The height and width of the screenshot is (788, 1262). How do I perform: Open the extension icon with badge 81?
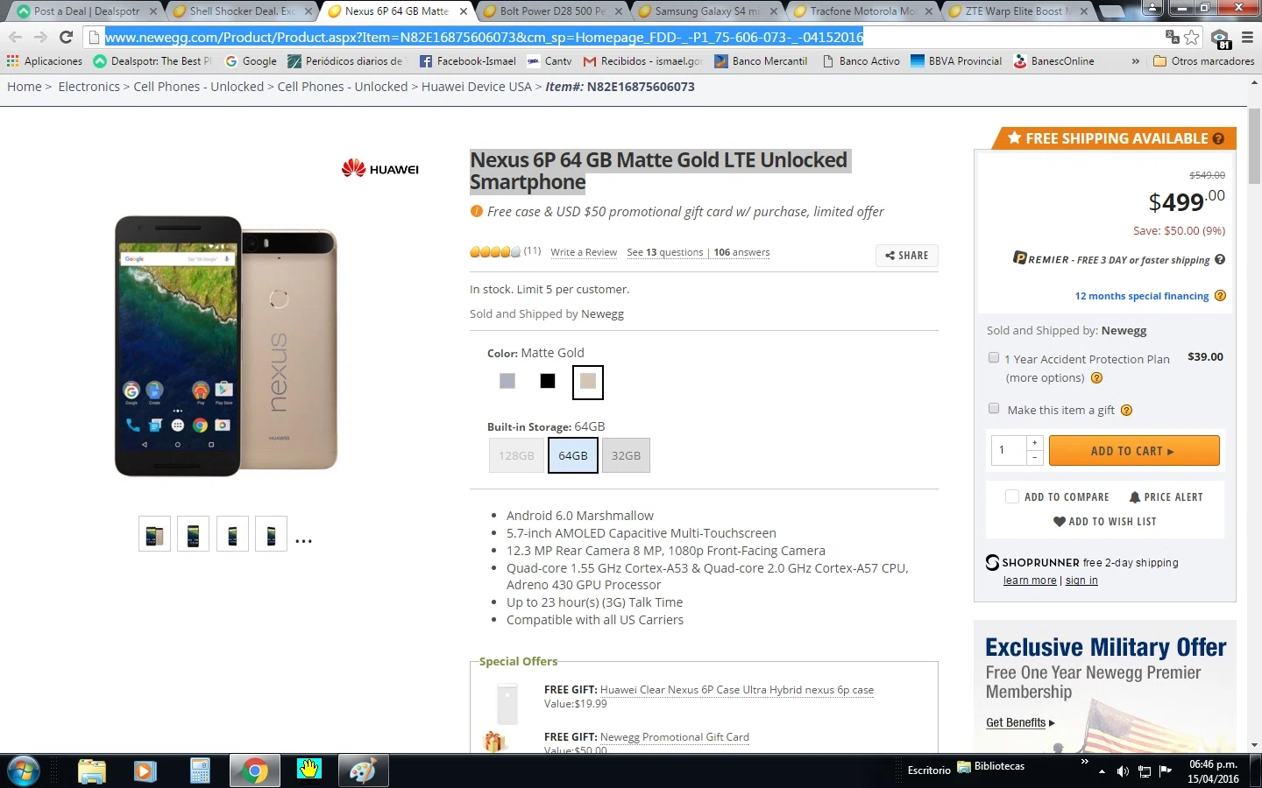pos(1220,38)
